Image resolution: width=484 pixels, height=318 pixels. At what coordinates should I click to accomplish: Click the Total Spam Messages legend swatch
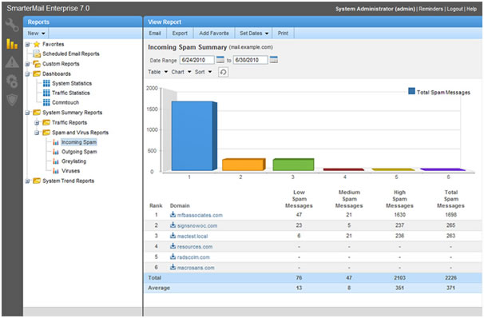coord(411,91)
